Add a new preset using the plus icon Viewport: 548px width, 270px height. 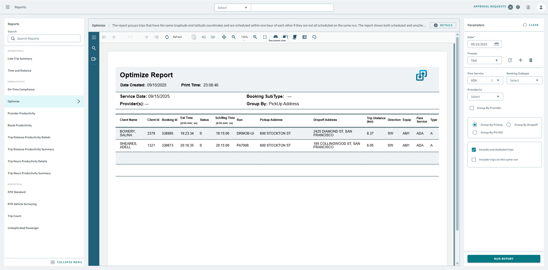521,60
